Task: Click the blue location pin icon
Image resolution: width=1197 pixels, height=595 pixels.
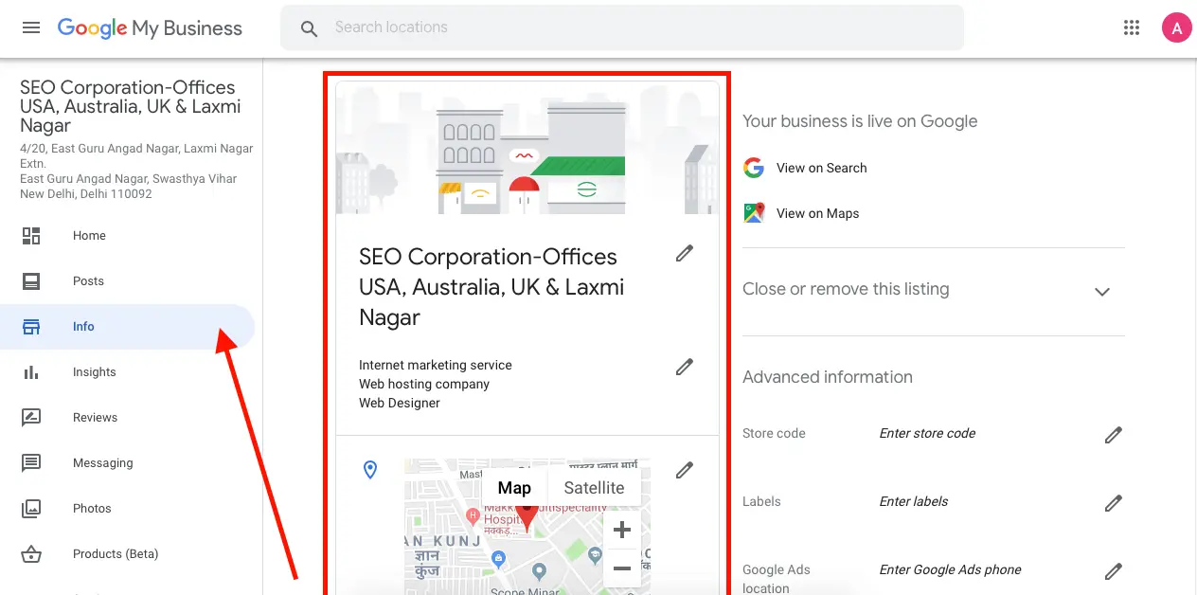Action: (370, 470)
